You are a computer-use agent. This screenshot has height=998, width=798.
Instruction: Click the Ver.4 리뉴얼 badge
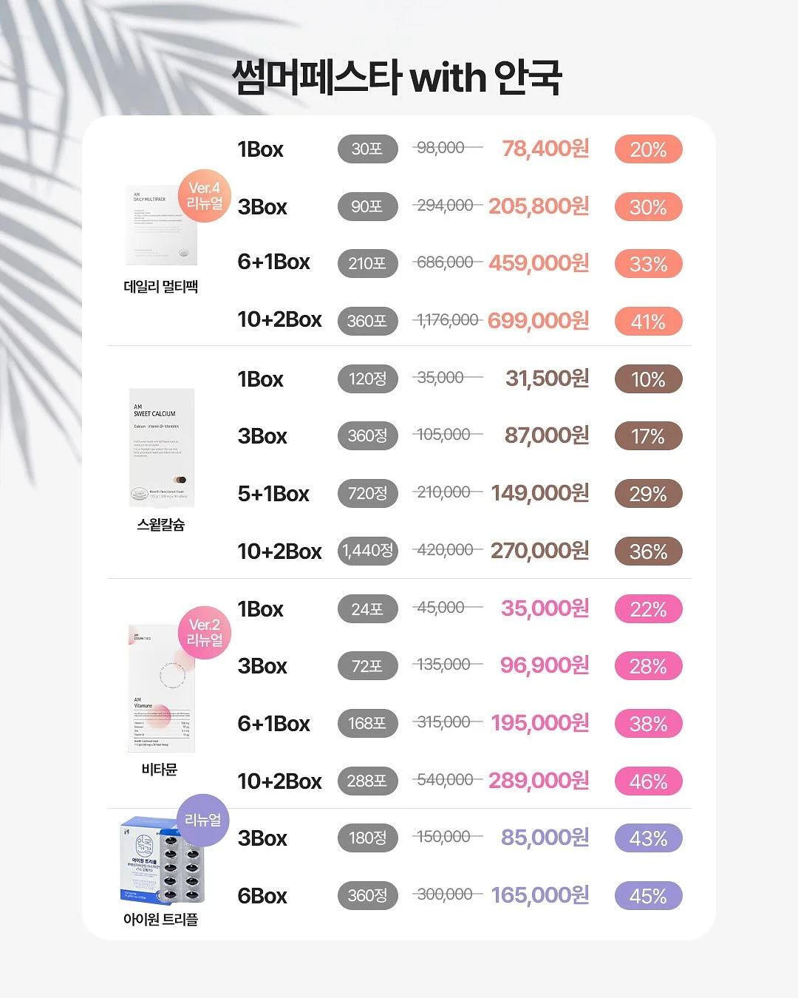pos(205,196)
